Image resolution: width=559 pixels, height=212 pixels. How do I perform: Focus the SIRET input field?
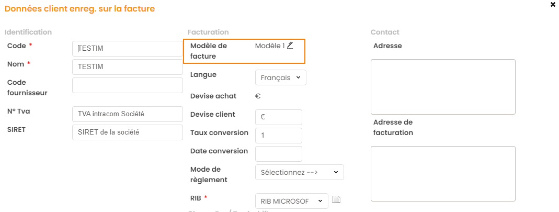[127, 132]
